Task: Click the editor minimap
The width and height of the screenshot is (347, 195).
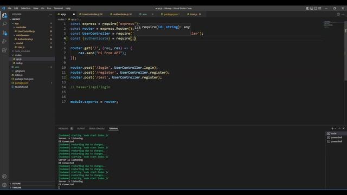Action: 333,24
